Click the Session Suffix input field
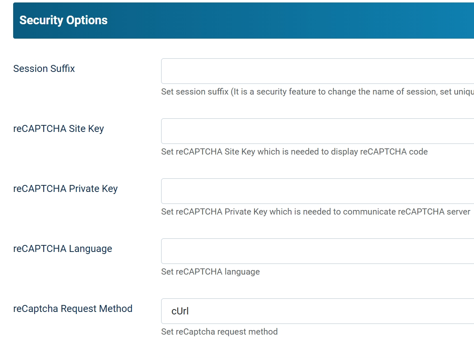 (x=317, y=71)
